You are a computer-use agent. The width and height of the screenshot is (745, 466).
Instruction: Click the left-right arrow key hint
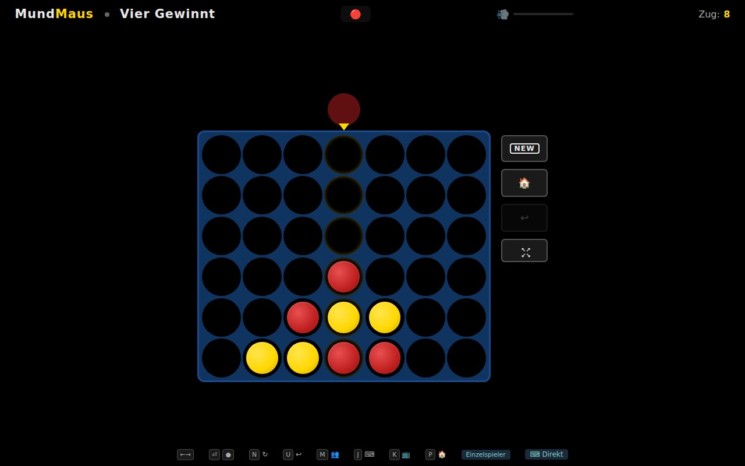point(185,454)
